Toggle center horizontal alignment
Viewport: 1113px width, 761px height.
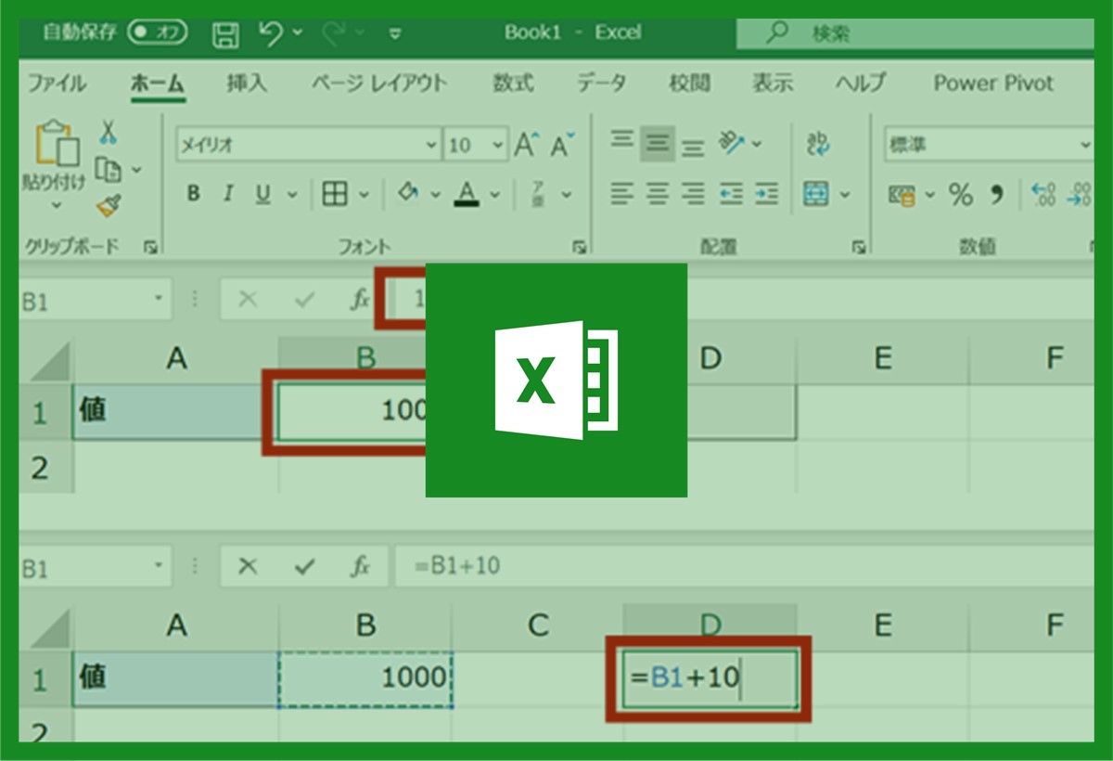tap(658, 194)
